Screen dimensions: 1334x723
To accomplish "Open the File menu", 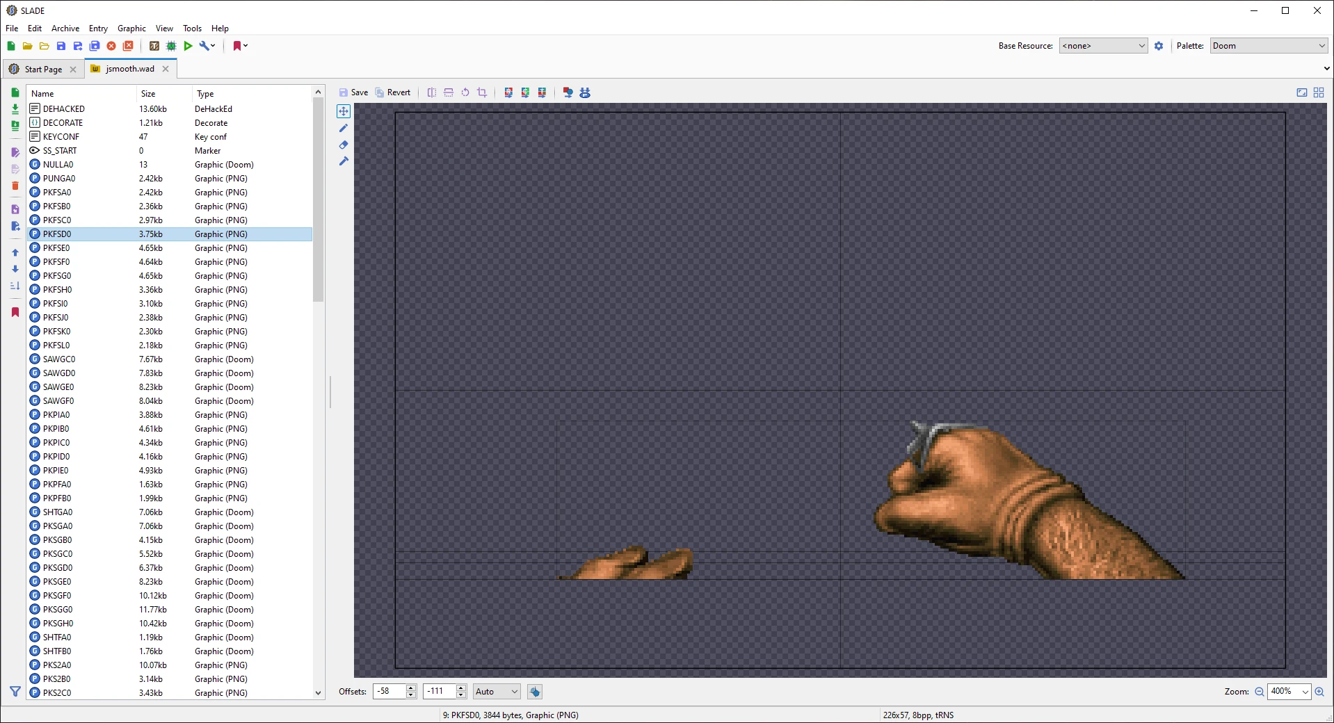I will (12, 29).
